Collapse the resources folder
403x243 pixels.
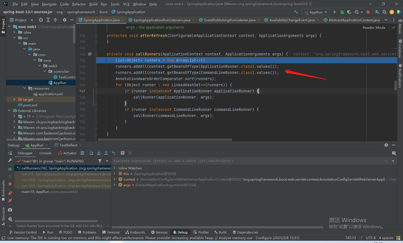coord(24,88)
